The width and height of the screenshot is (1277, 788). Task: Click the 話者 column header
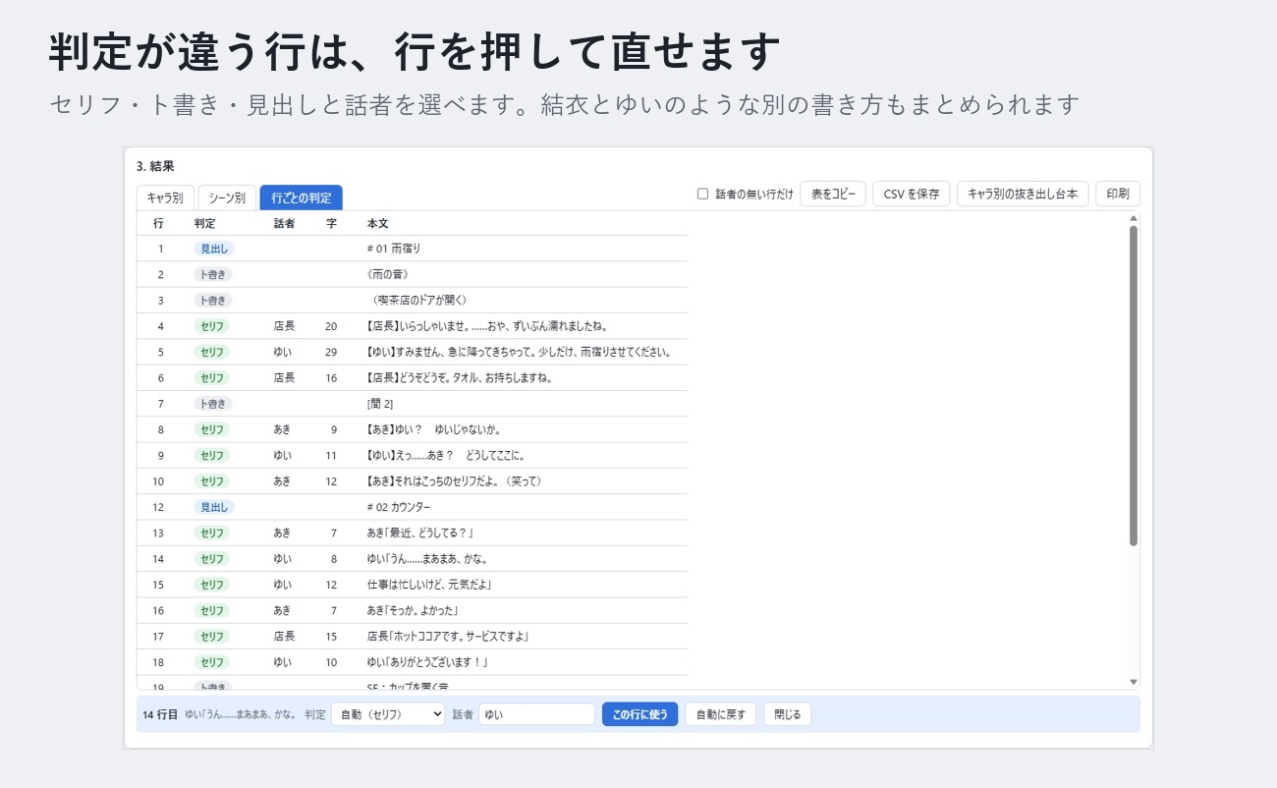[284, 223]
